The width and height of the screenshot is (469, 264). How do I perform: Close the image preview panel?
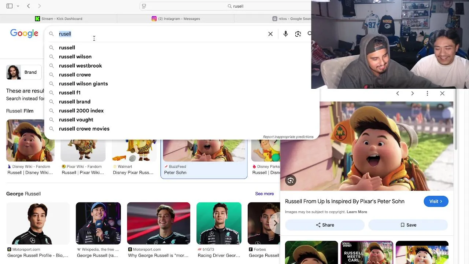pos(442,93)
